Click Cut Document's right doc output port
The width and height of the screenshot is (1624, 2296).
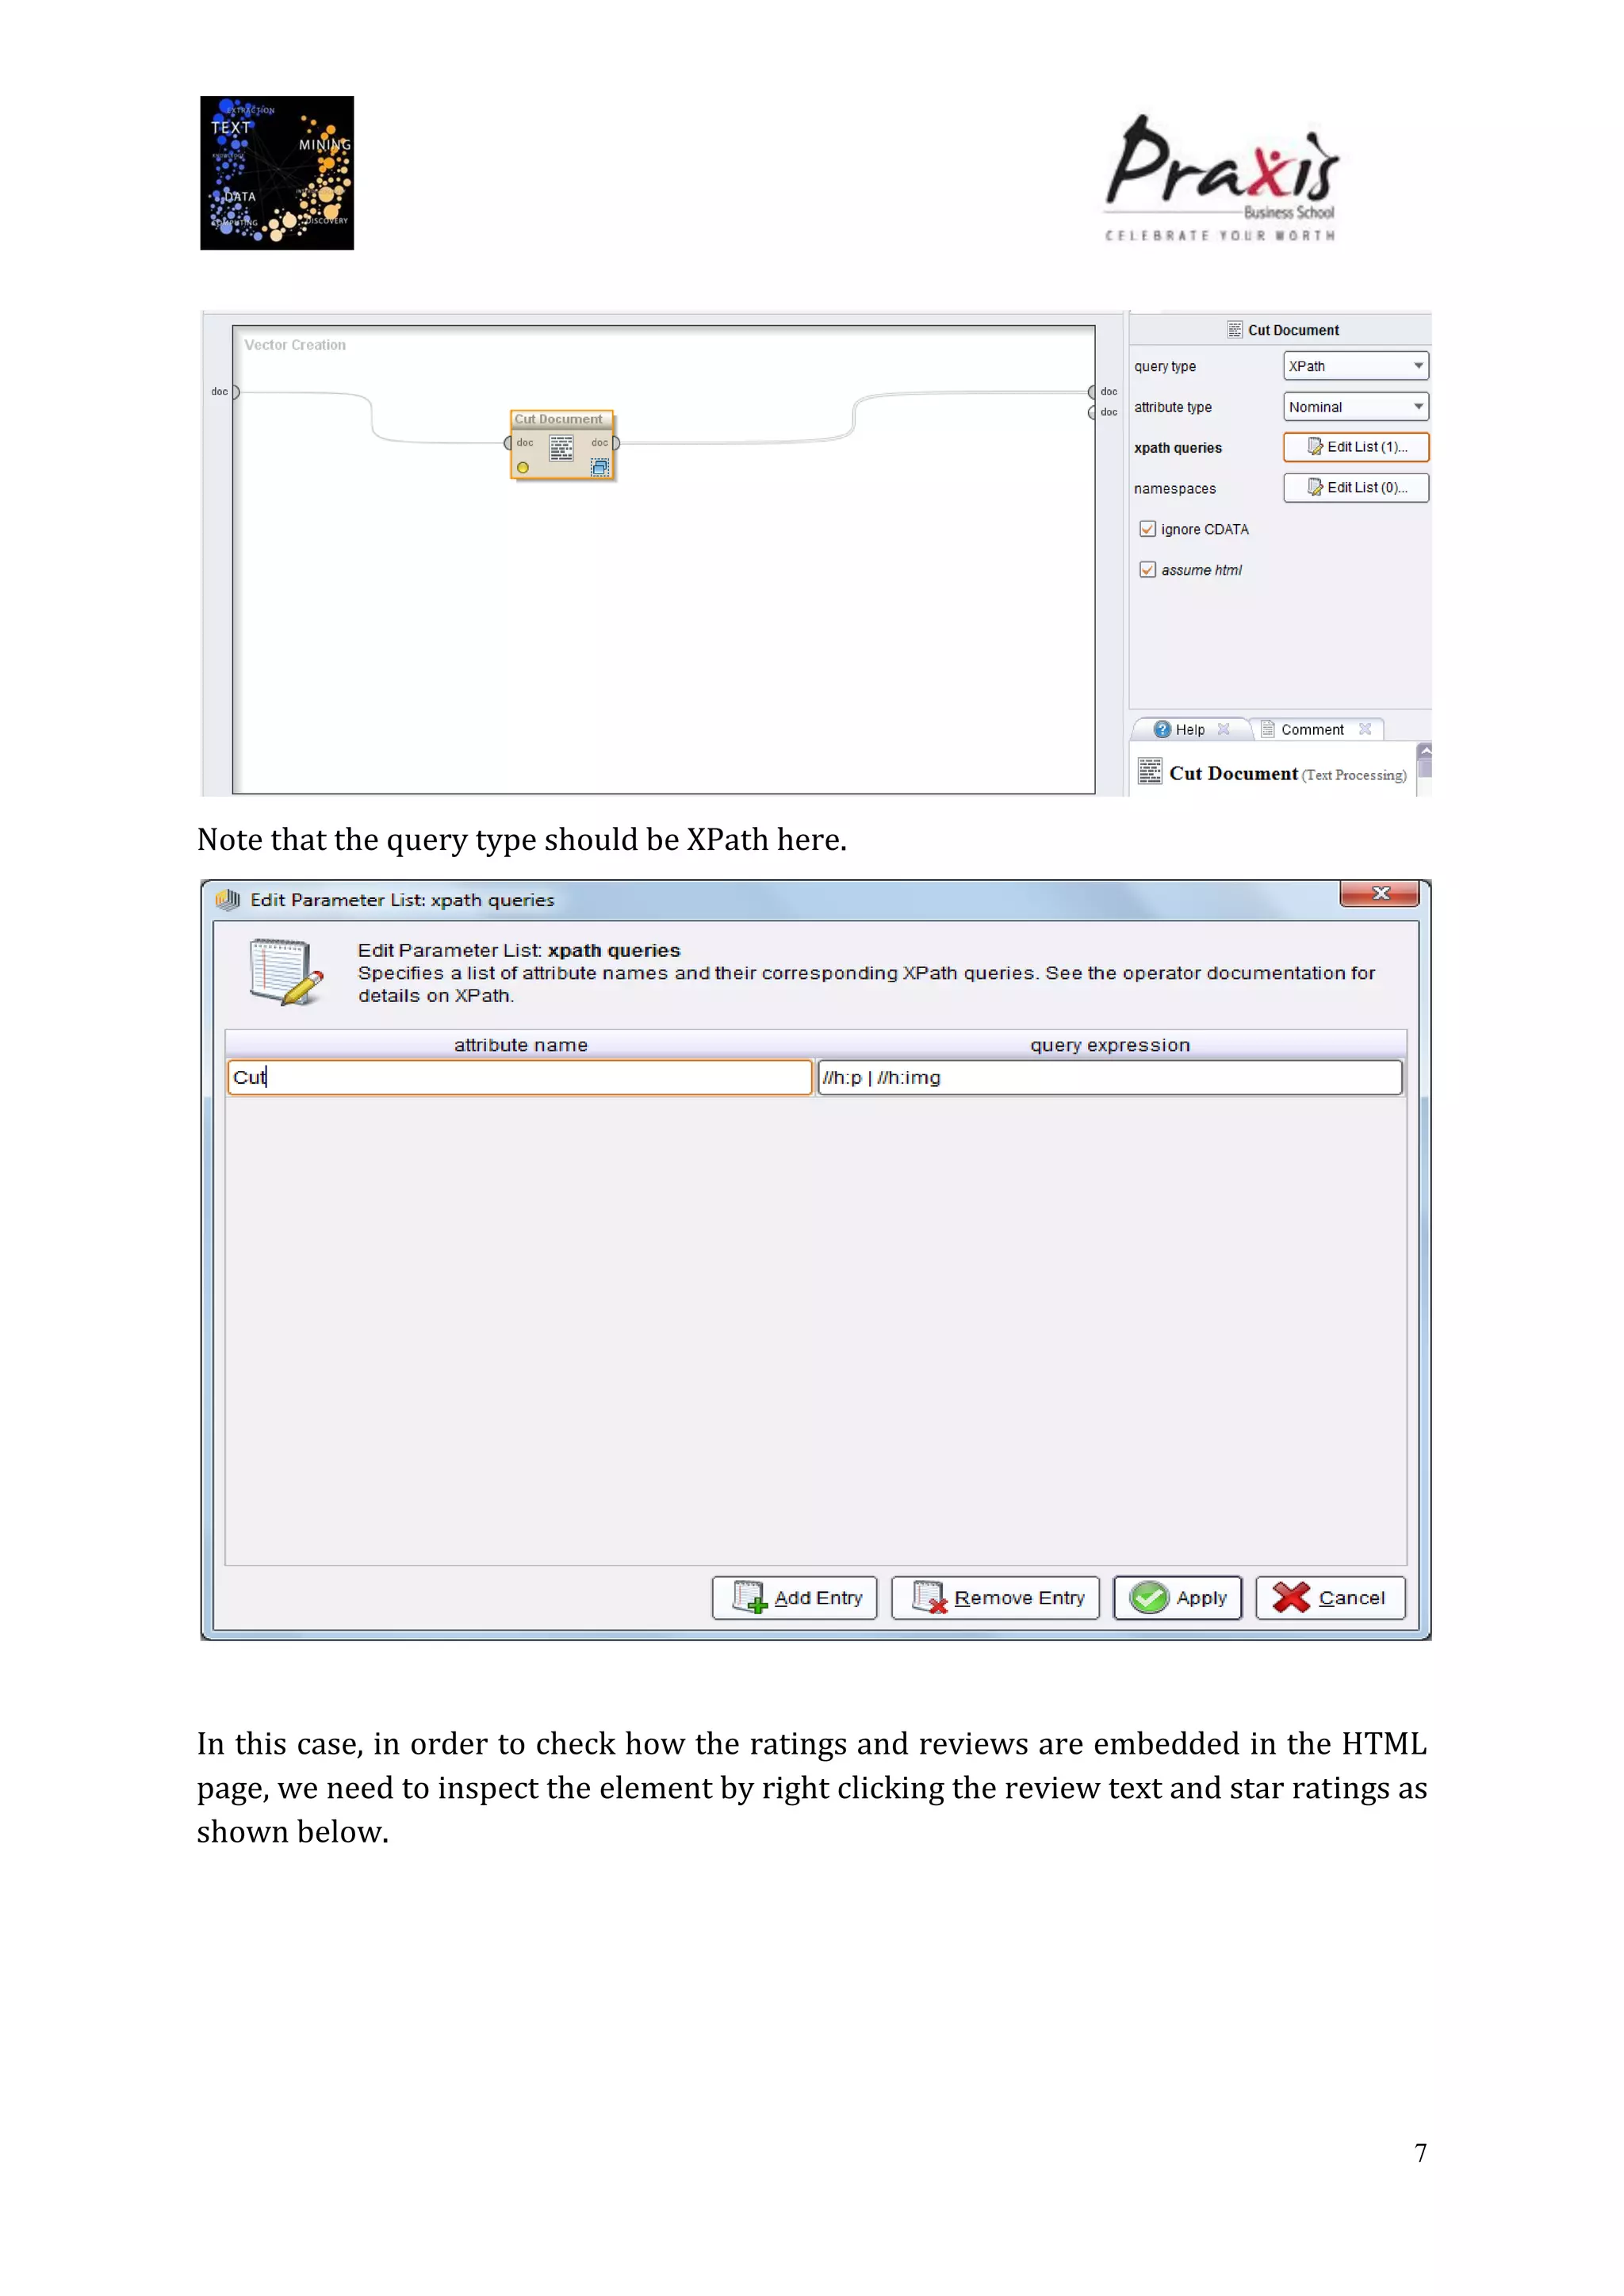click(616, 443)
